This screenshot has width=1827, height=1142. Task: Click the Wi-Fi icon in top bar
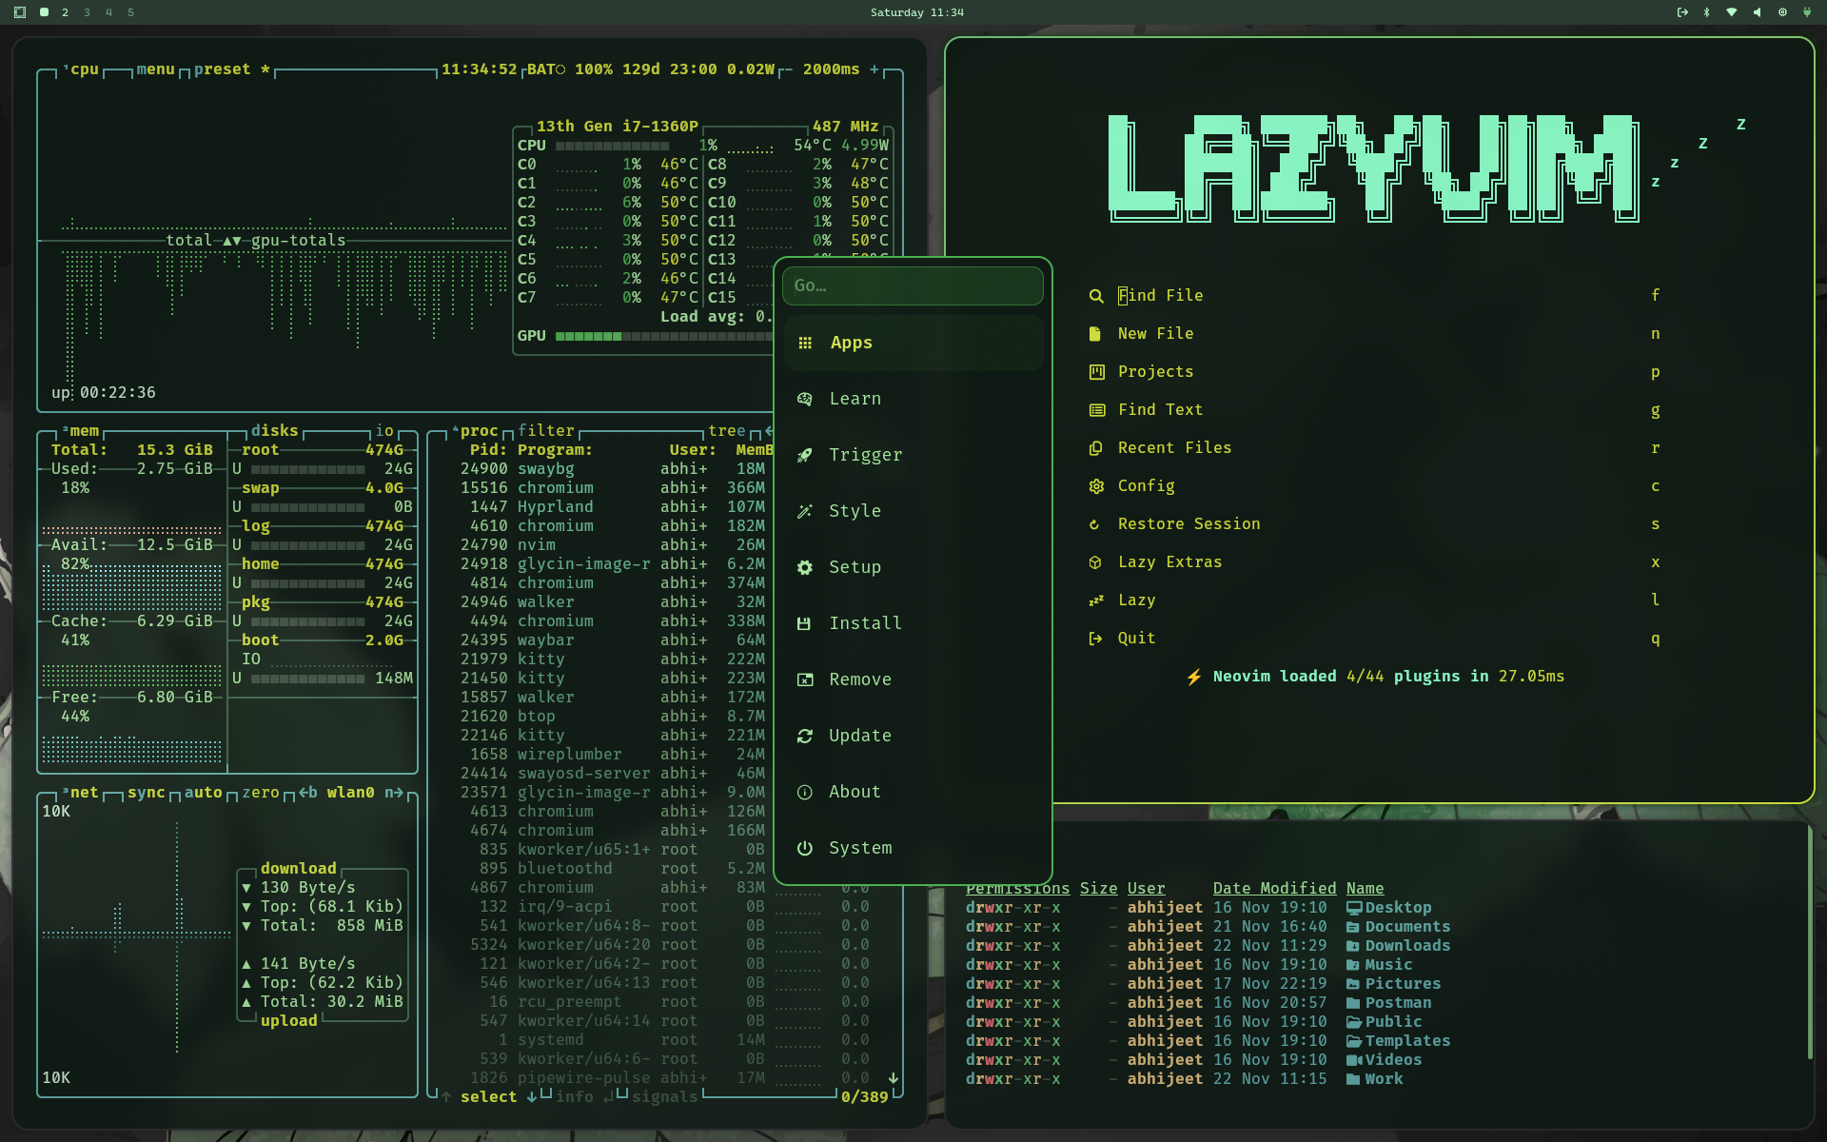1732,12
